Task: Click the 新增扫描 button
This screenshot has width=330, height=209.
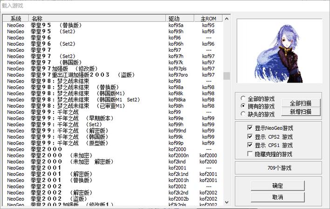Action: point(301,112)
